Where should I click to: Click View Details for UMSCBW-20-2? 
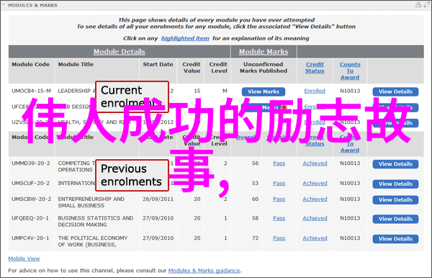(x=395, y=199)
